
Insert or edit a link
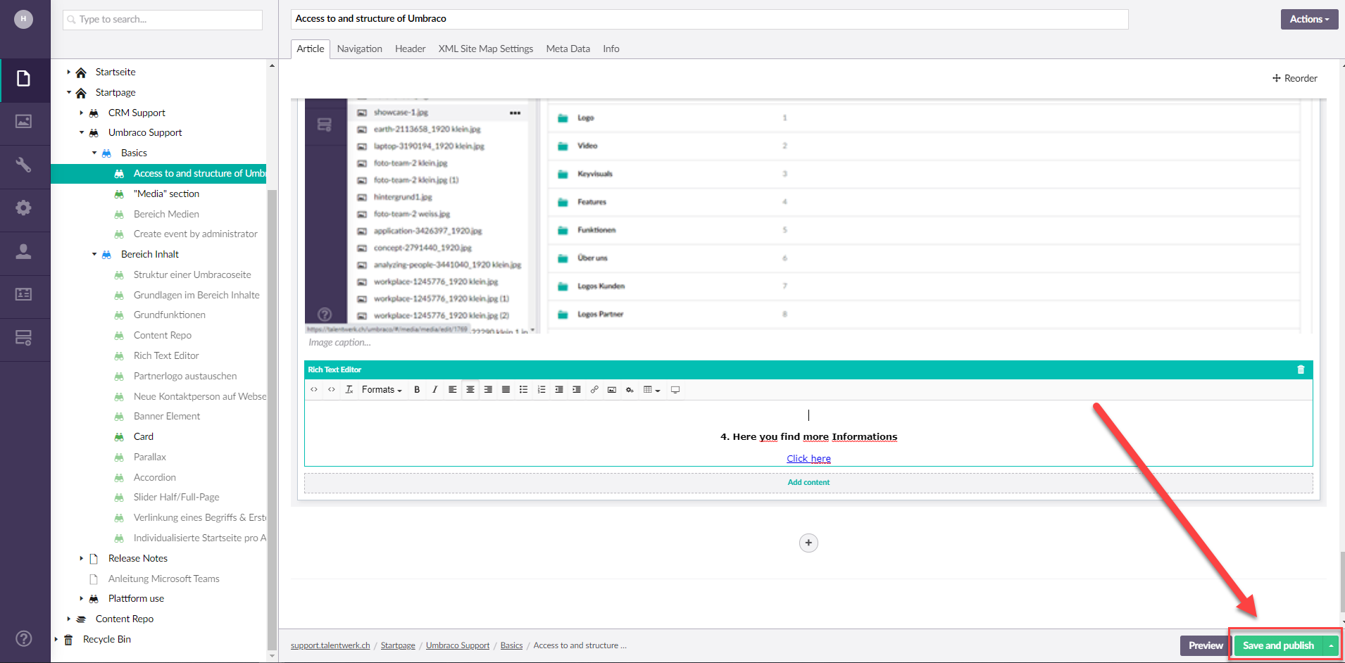click(x=594, y=390)
